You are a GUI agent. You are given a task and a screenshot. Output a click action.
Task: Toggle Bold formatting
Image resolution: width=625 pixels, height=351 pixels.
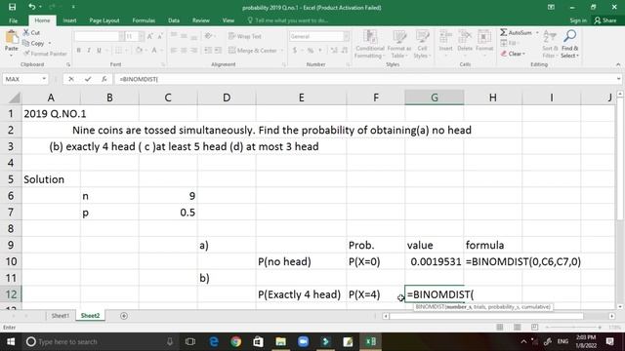coord(78,50)
